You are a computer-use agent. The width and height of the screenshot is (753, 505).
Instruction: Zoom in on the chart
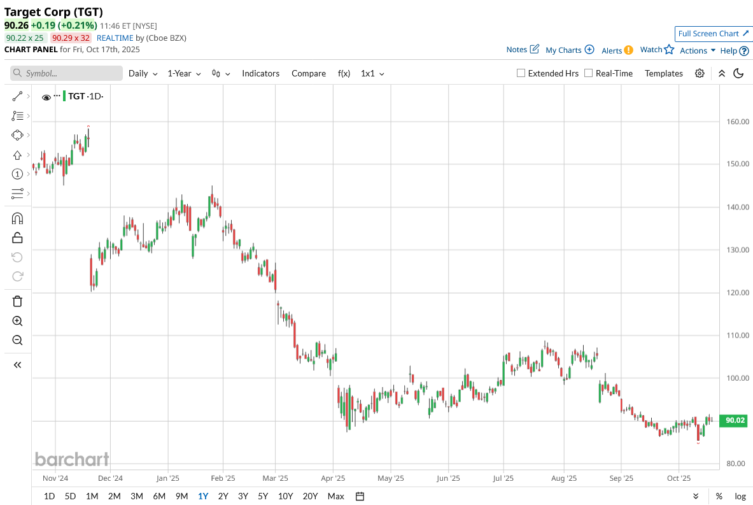[17, 321]
